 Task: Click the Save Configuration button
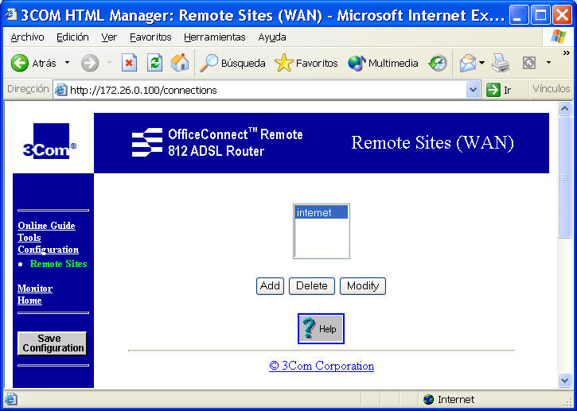pyautogui.click(x=53, y=343)
